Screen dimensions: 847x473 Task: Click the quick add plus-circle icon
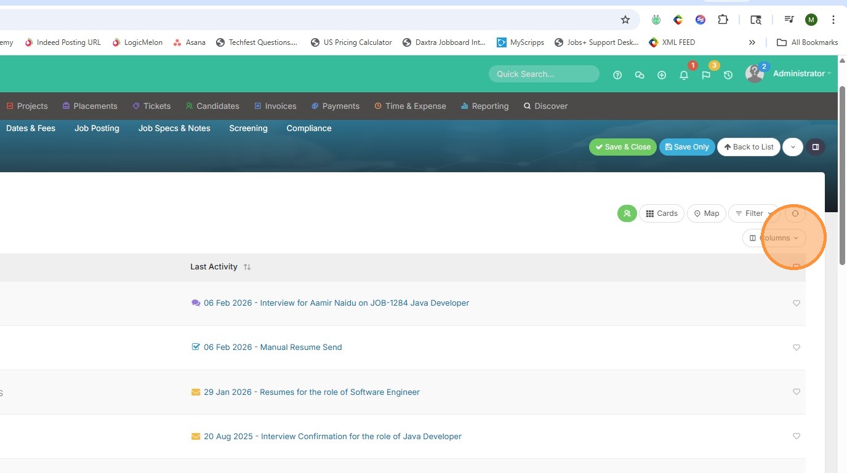[662, 75]
